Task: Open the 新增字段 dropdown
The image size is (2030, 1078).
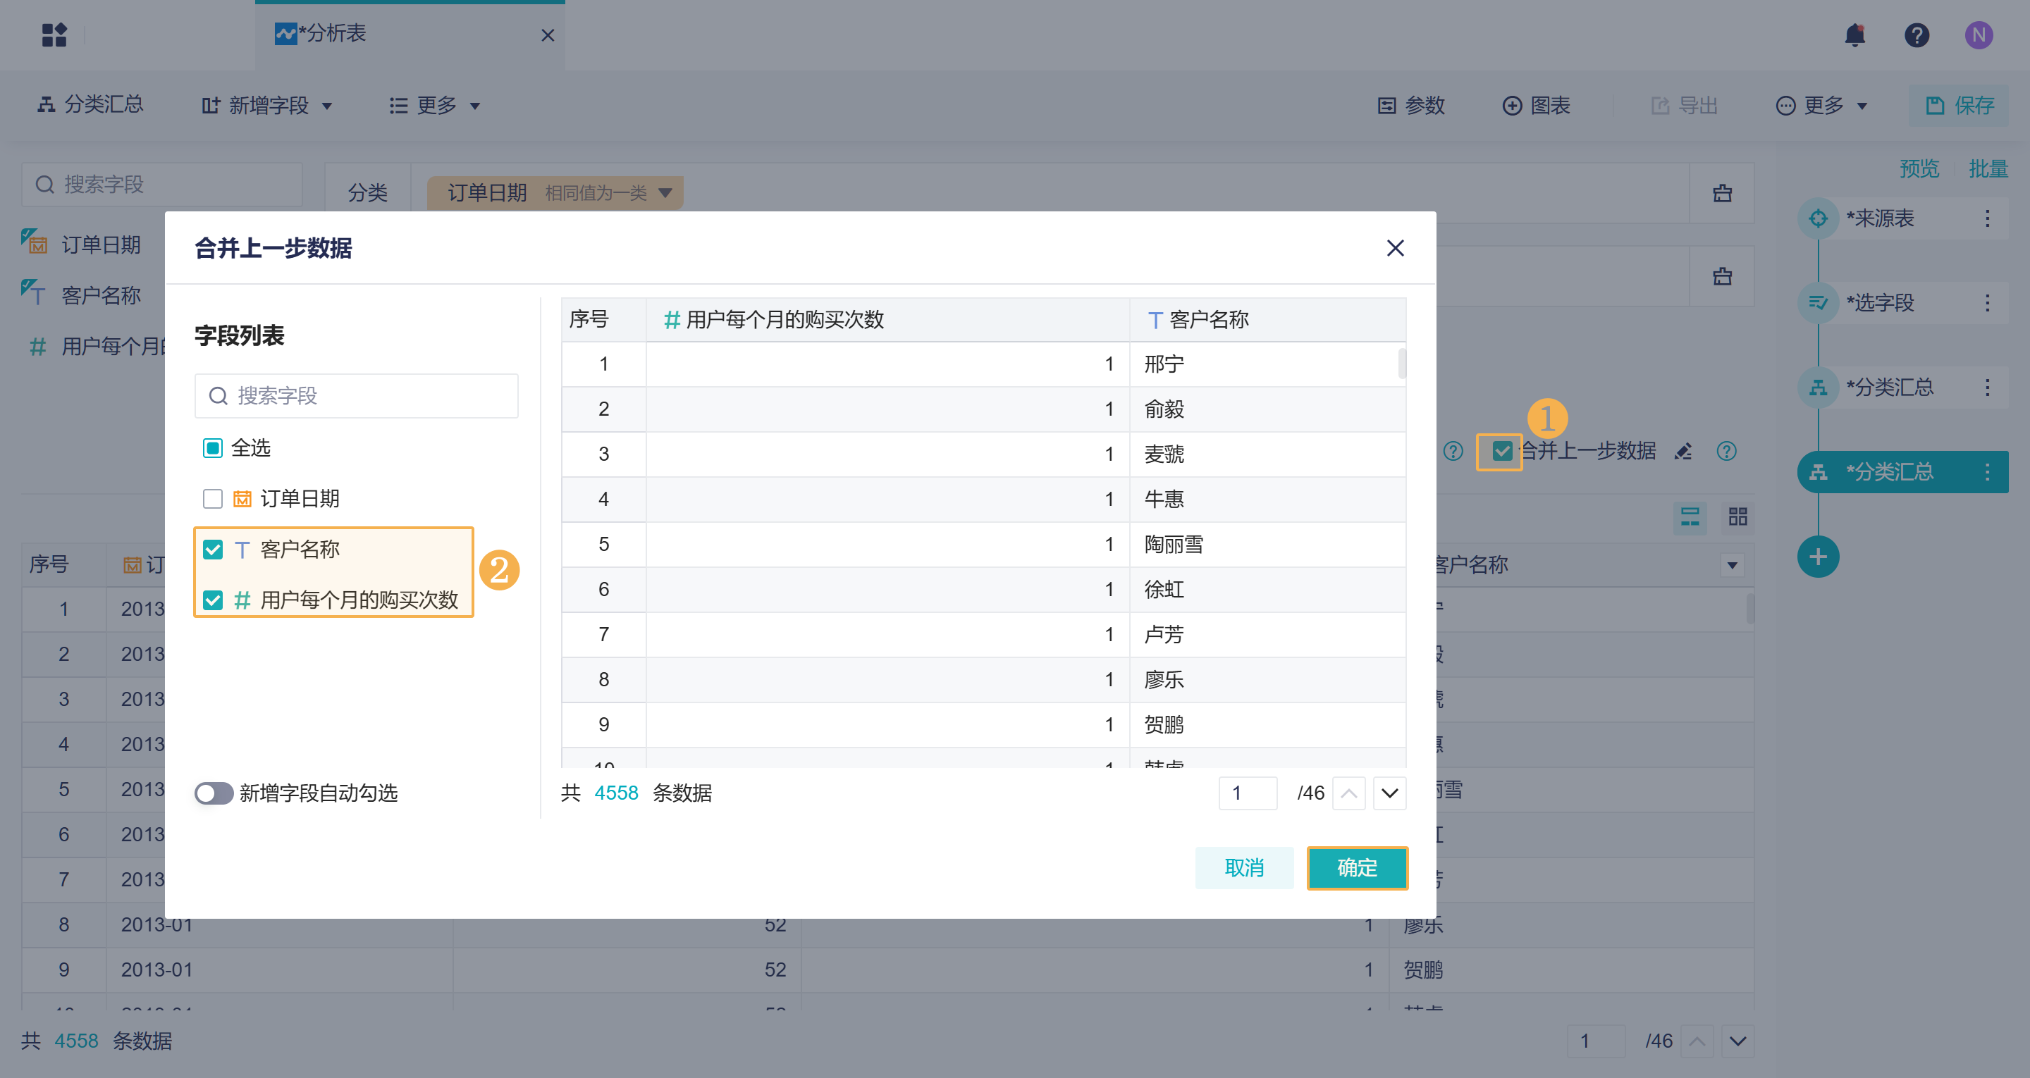Action: 267,105
